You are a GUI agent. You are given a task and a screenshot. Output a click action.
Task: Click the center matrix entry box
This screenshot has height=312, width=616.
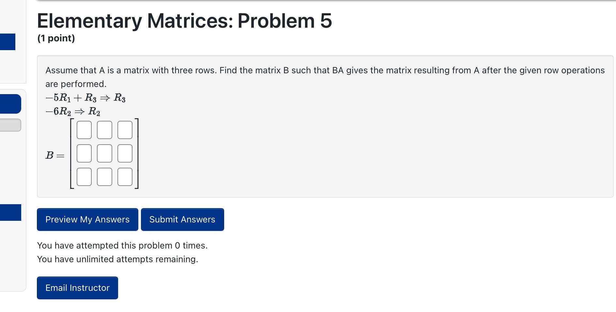point(104,153)
